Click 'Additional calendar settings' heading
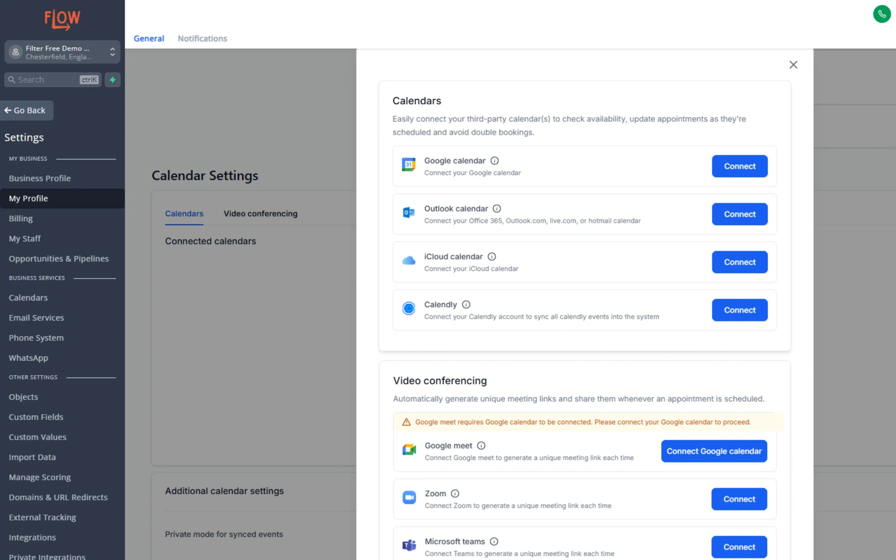Screen dimensions: 896x560 (x=224, y=491)
